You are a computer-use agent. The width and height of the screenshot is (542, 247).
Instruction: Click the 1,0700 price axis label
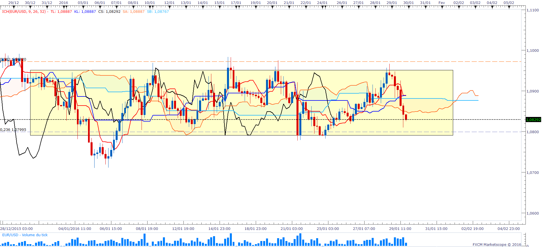pos(532,173)
